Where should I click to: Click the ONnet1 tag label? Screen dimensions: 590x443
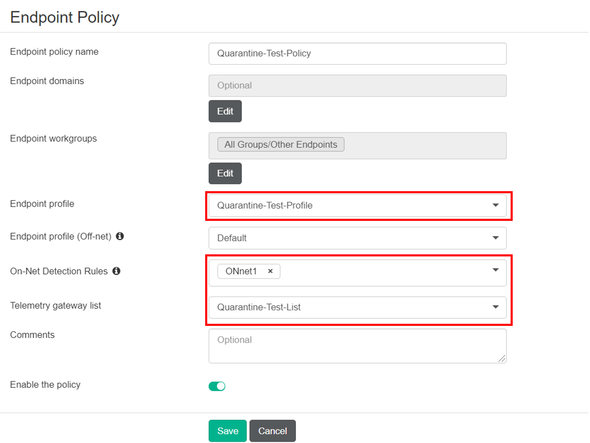[241, 271]
